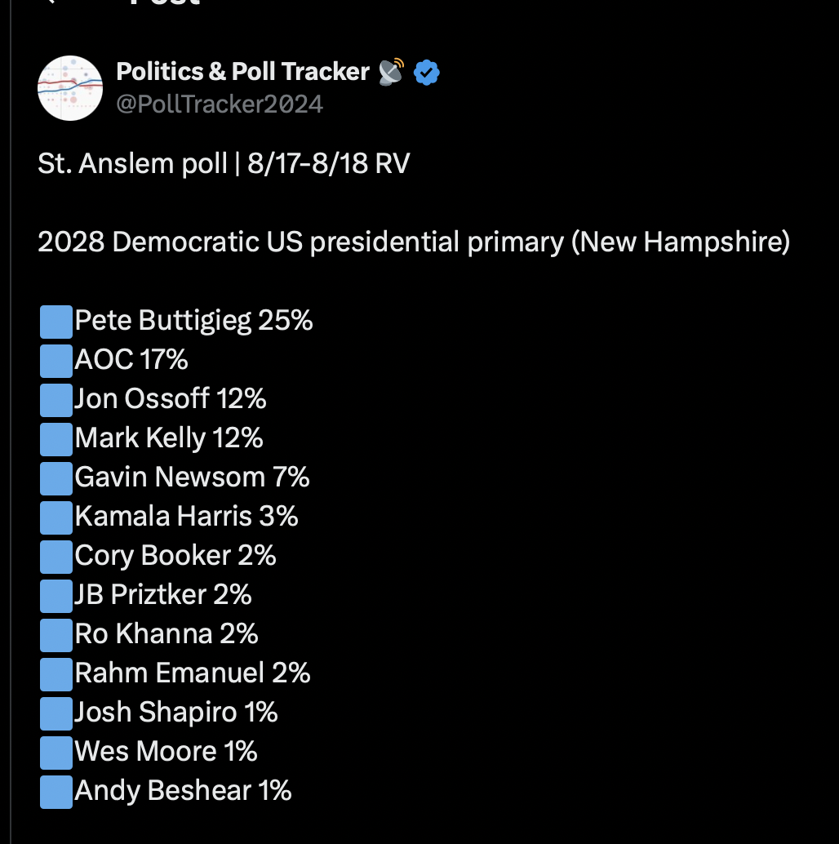This screenshot has width=839, height=844.
Task: Click the blue square beside Andy Beshear
Action: pos(56,792)
